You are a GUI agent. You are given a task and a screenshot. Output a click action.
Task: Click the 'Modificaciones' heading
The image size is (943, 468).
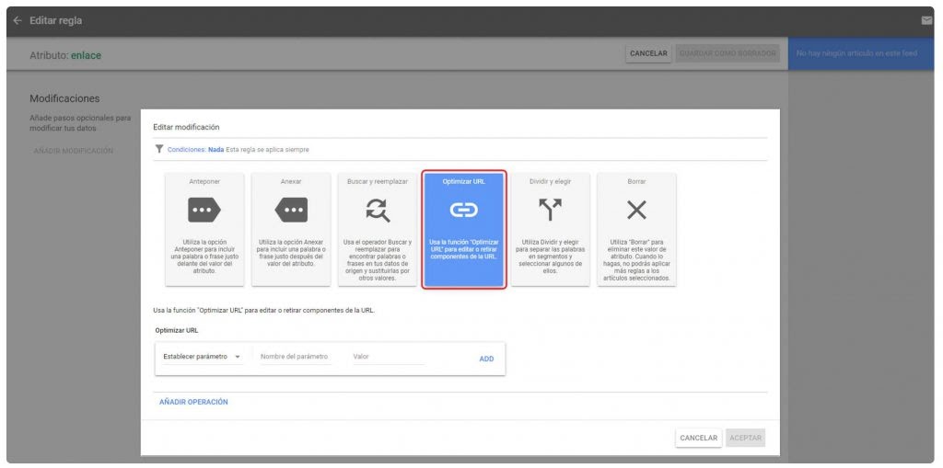click(64, 98)
